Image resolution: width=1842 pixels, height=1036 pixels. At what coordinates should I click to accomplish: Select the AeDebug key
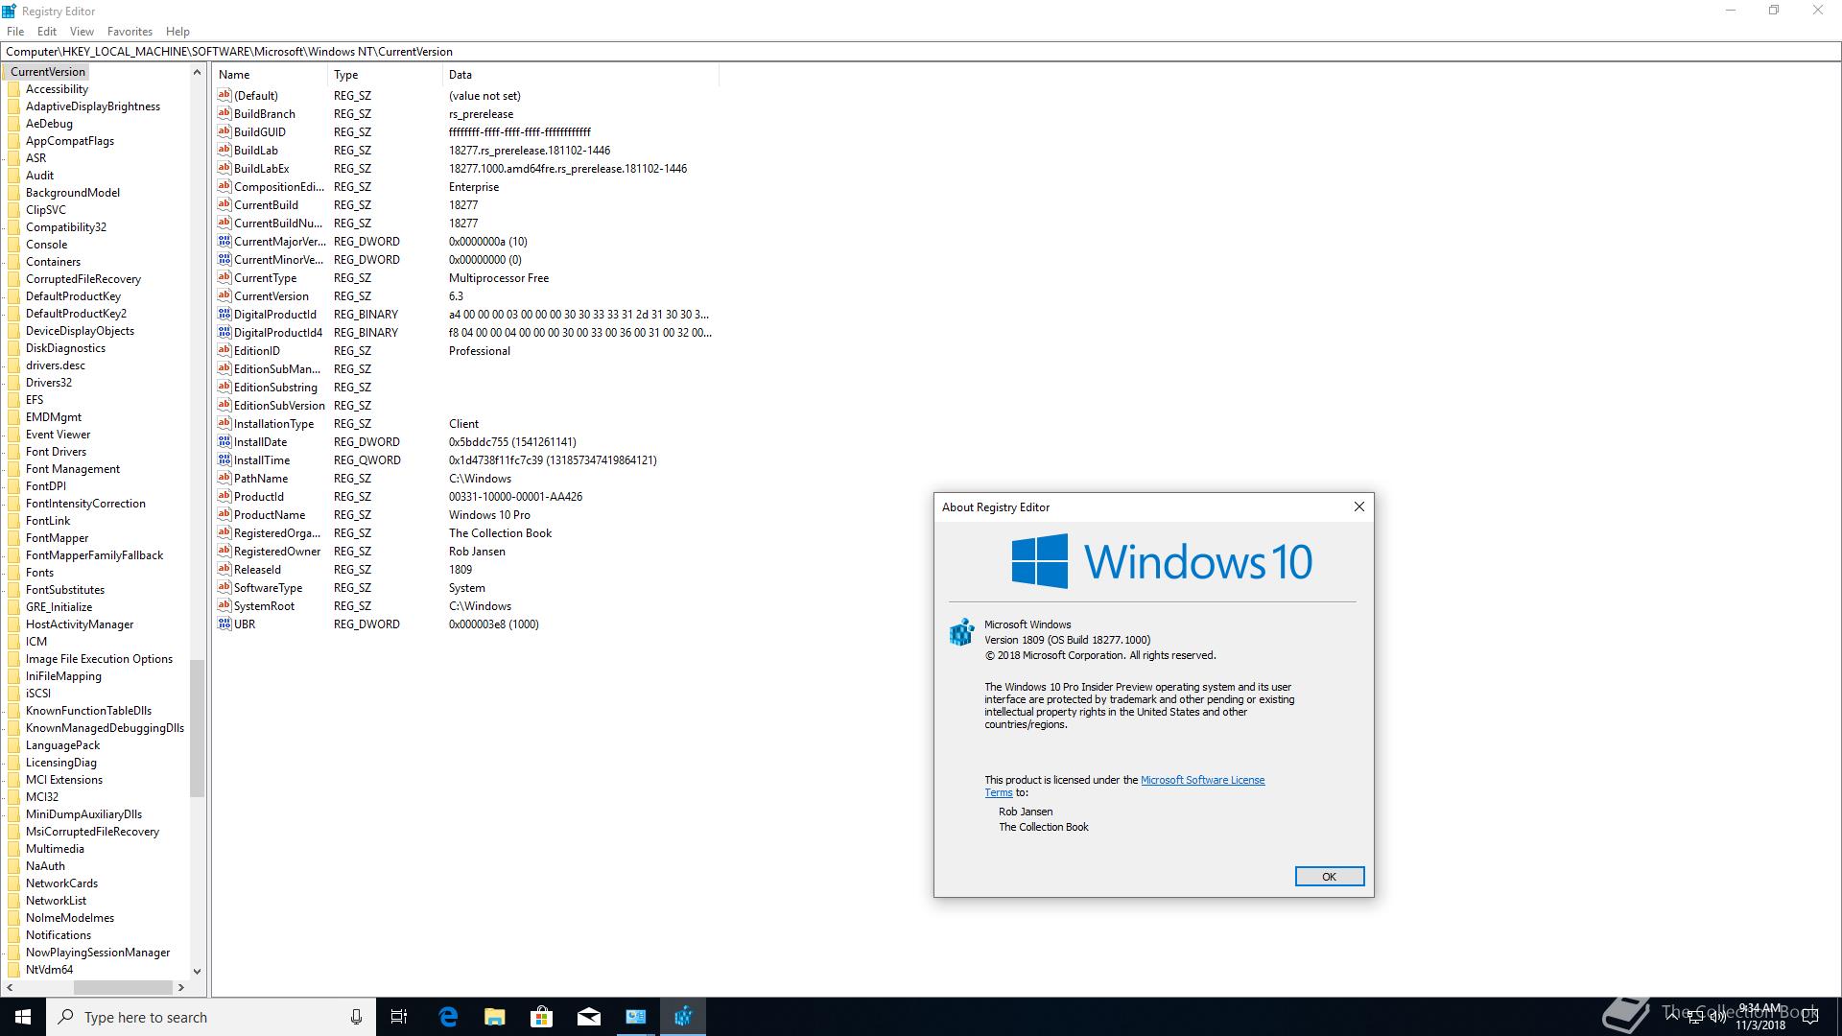[x=49, y=124]
